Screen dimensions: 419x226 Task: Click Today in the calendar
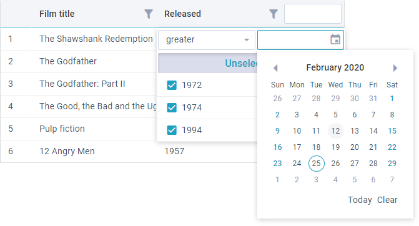pyautogui.click(x=360, y=200)
